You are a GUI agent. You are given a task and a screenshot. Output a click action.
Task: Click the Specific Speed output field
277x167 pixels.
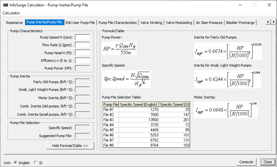point(83,128)
